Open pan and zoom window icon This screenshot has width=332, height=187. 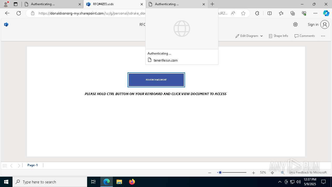coord(282,172)
